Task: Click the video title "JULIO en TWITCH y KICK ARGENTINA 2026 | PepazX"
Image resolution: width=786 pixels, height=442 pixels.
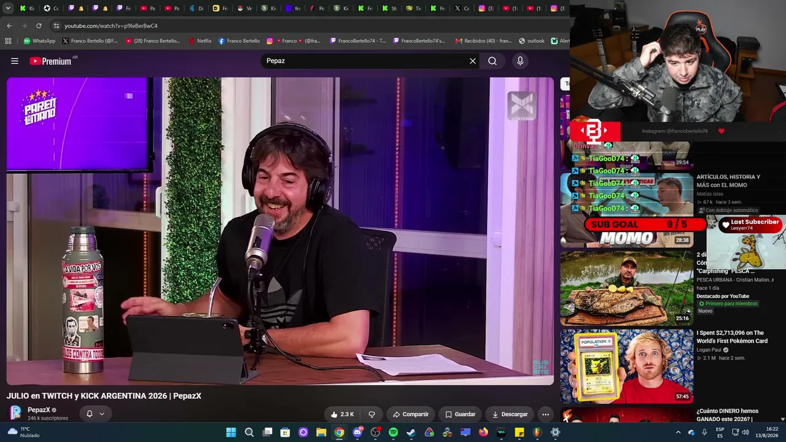Action: pos(104,396)
